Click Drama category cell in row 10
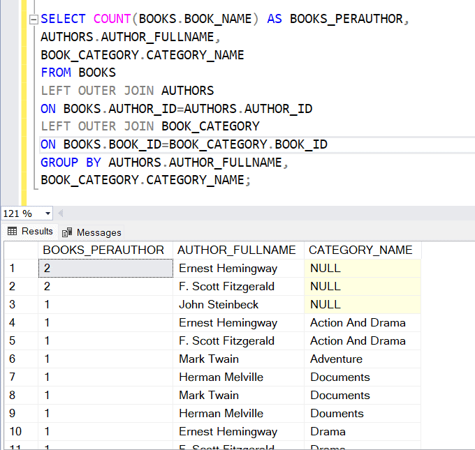 pos(363,432)
